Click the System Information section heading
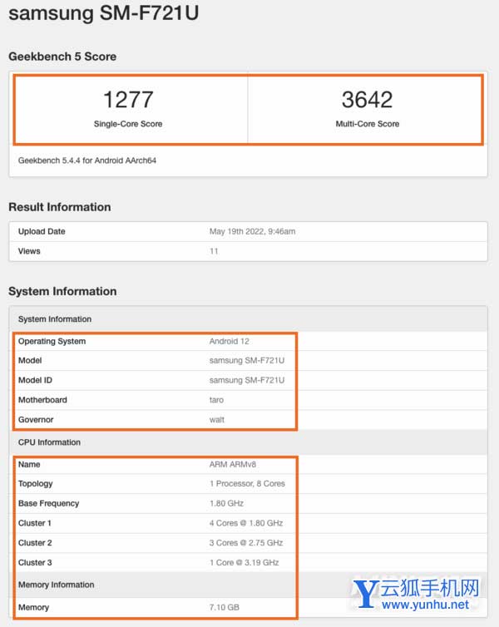The image size is (499, 627). click(x=62, y=292)
